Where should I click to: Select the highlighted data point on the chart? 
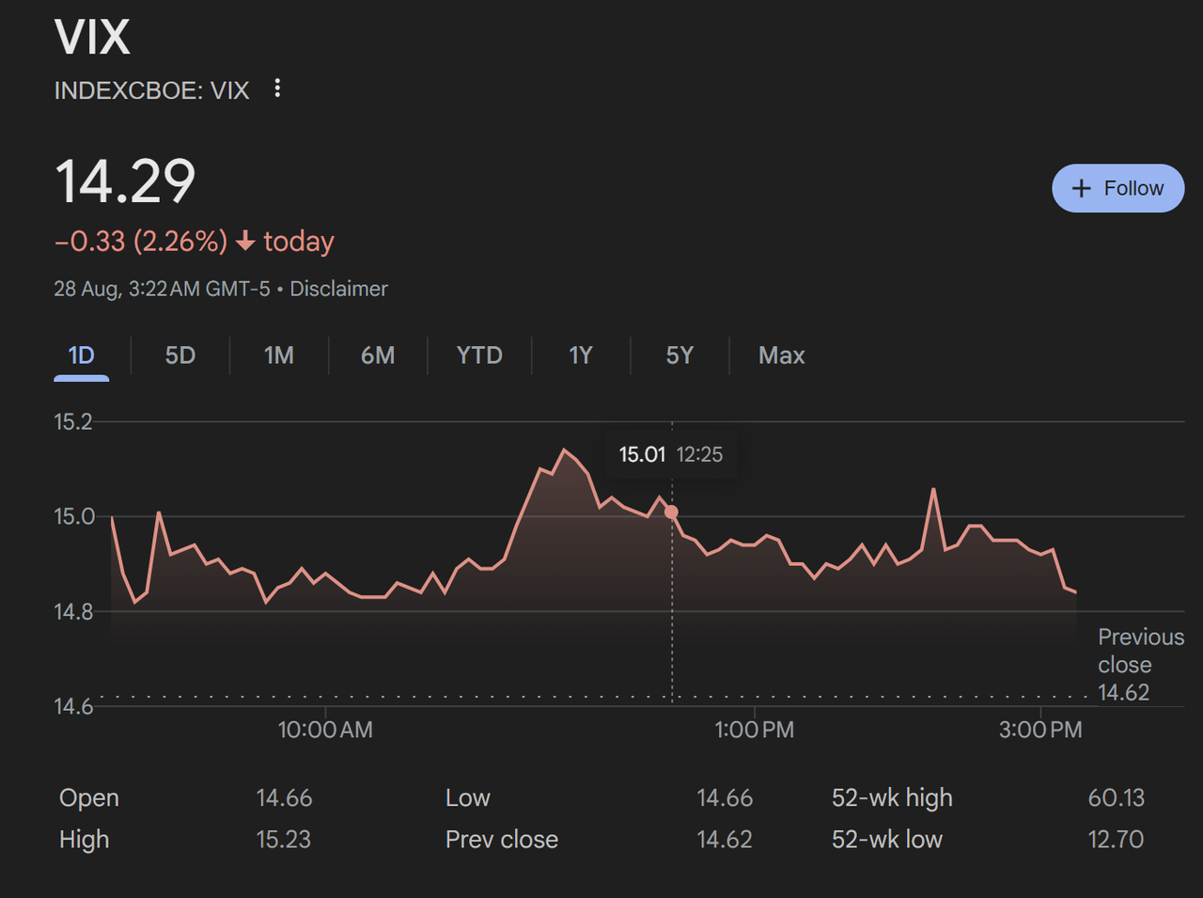[671, 511]
